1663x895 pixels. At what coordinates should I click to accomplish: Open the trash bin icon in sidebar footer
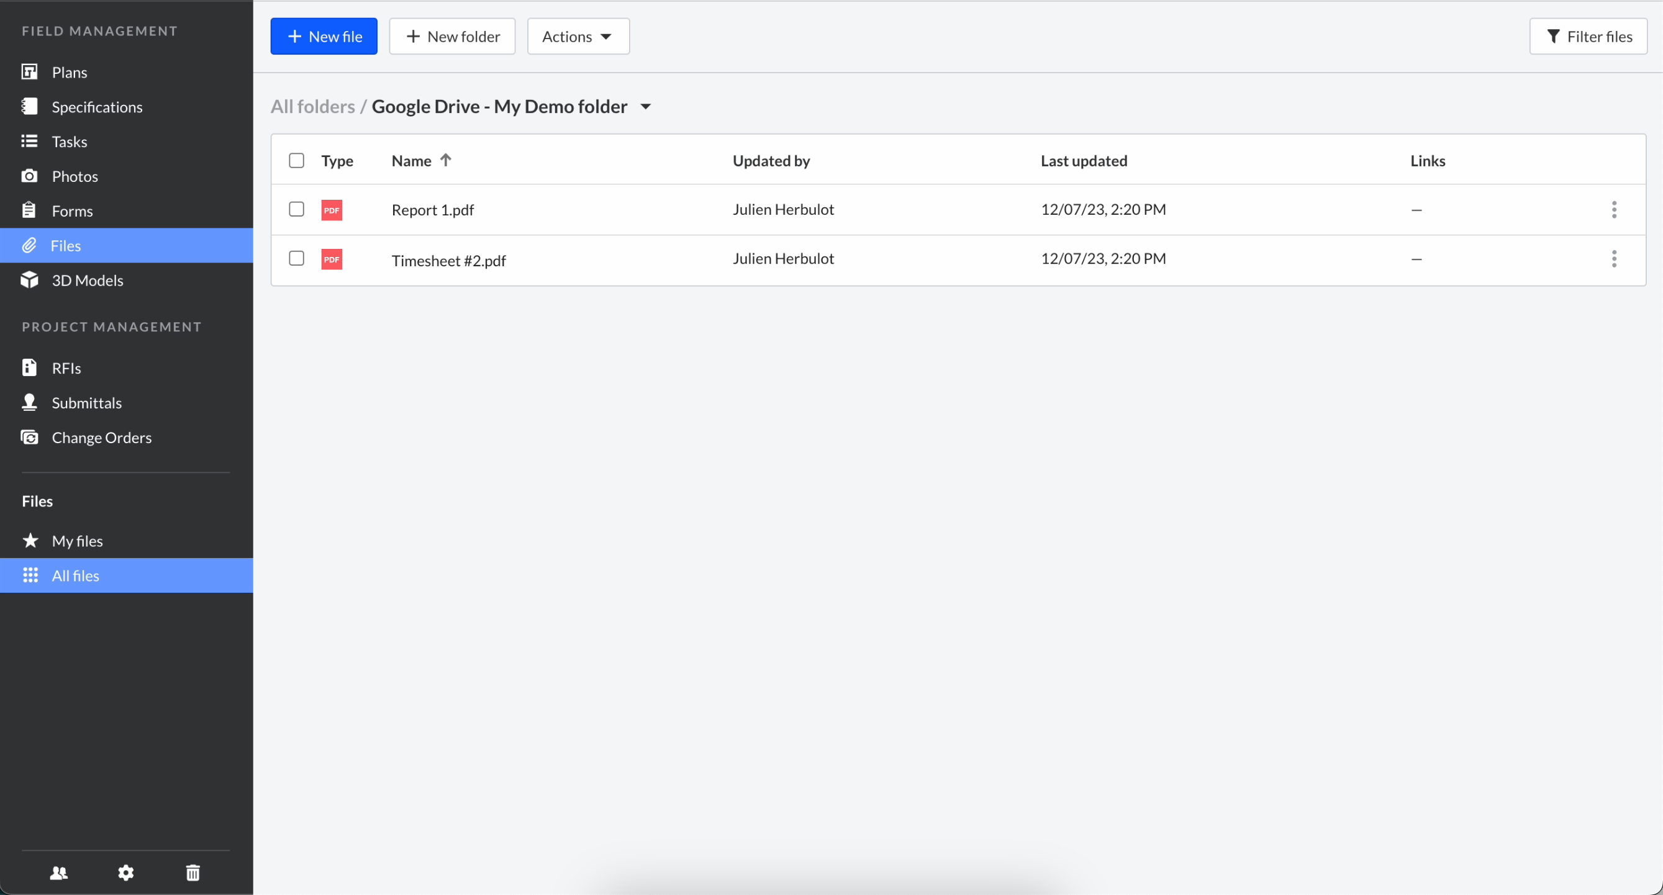(193, 873)
